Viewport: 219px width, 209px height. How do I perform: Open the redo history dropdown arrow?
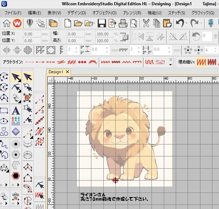(x=201, y=23)
